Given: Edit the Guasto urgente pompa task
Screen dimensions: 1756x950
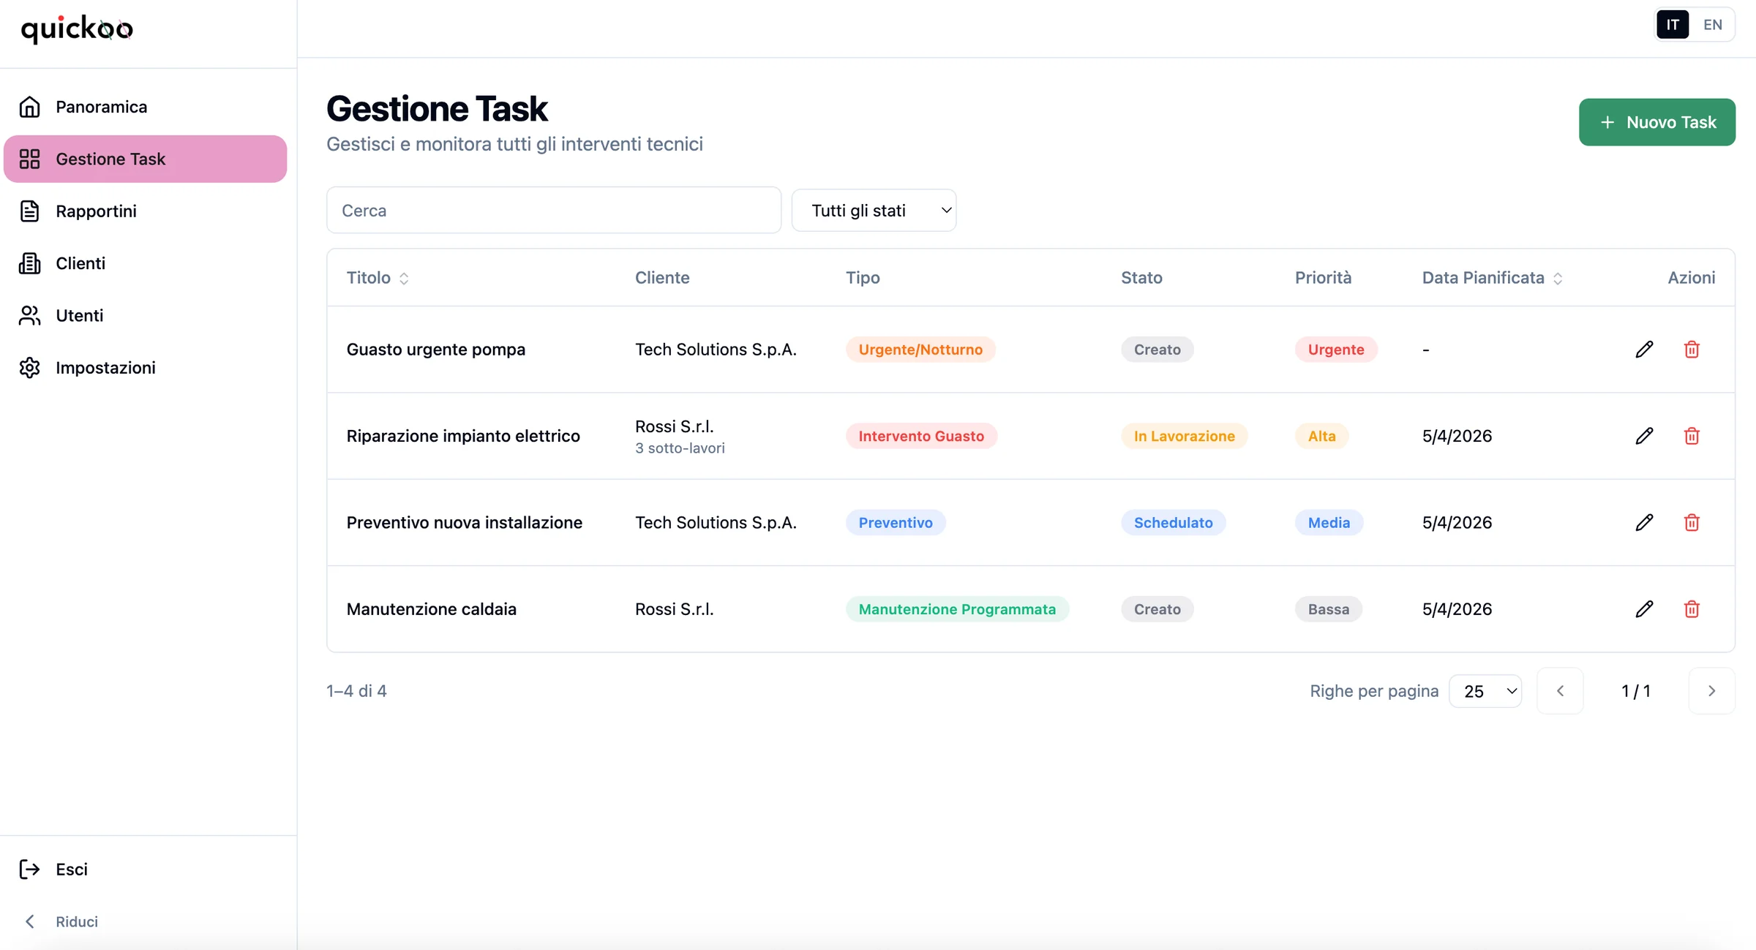Looking at the screenshot, I should pos(1644,350).
